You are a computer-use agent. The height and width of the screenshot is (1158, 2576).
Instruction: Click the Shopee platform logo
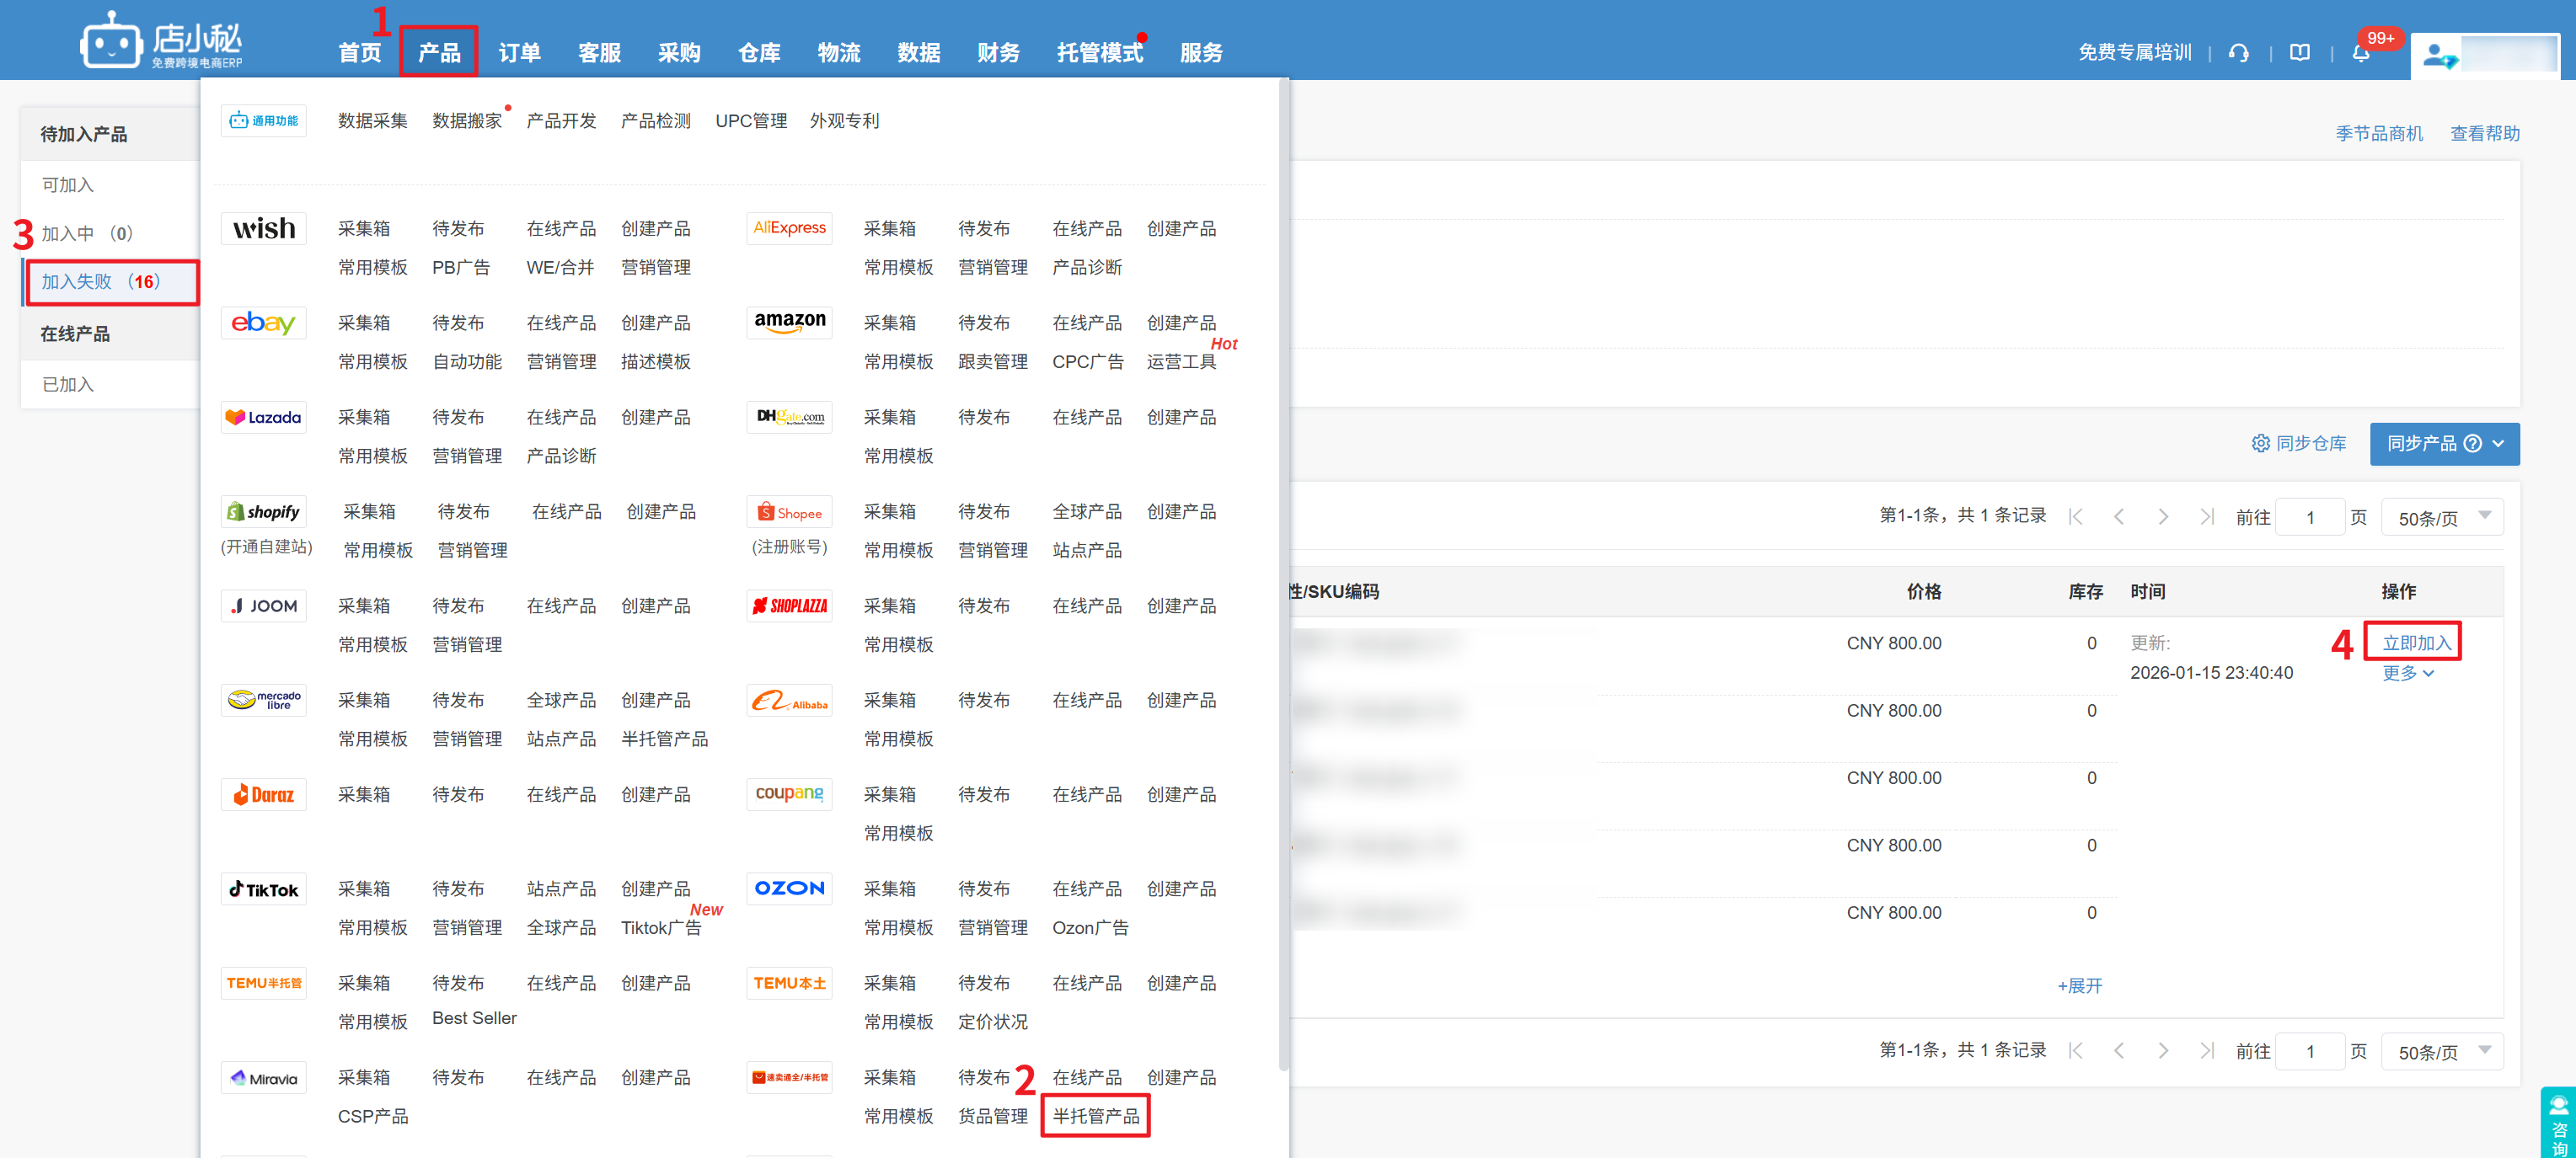point(789,513)
